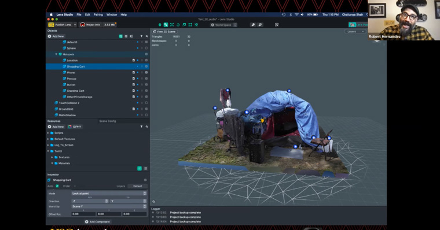
Task: Click the Objects panel indent list icon
Action: point(131,36)
